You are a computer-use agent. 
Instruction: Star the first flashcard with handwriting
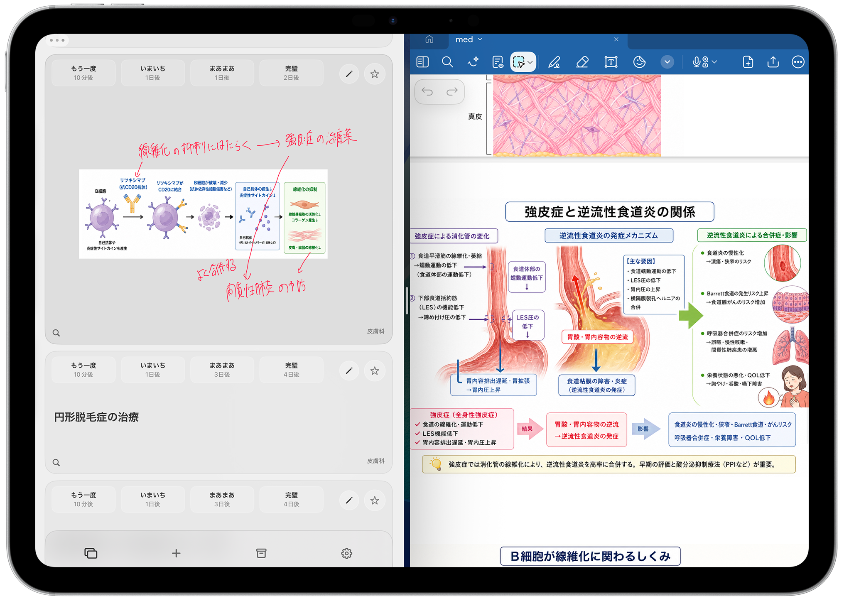(375, 74)
